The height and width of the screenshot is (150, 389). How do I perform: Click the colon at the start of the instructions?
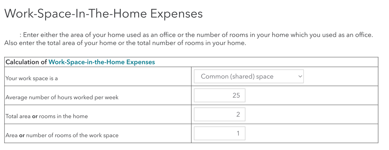point(21,35)
